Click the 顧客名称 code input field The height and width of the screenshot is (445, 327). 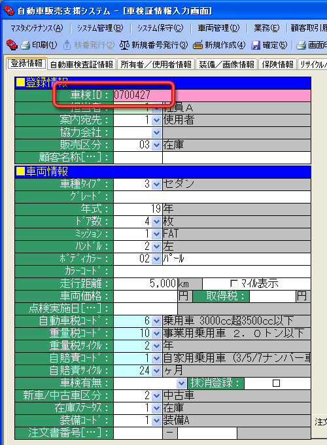(x=138, y=158)
